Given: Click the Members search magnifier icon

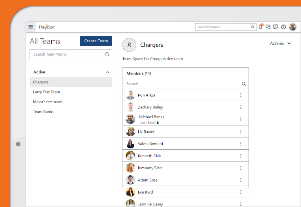Looking at the screenshot, I should [244, 84].
